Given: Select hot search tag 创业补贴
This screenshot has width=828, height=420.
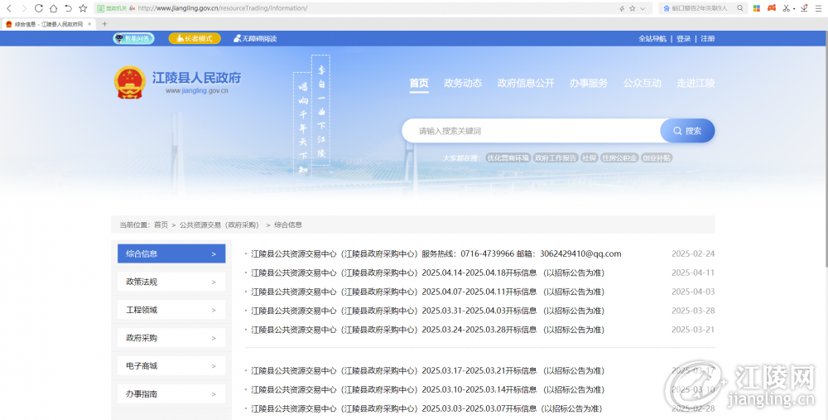Looking at the screenshot, I should coord(657,158).
